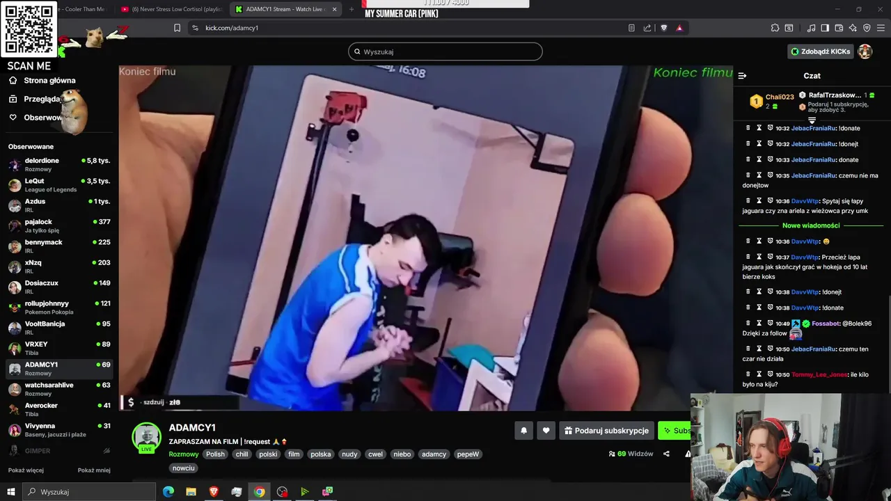Open delordione channel in followed list
This screenshot has height=501, width=891.
(59, 164)
